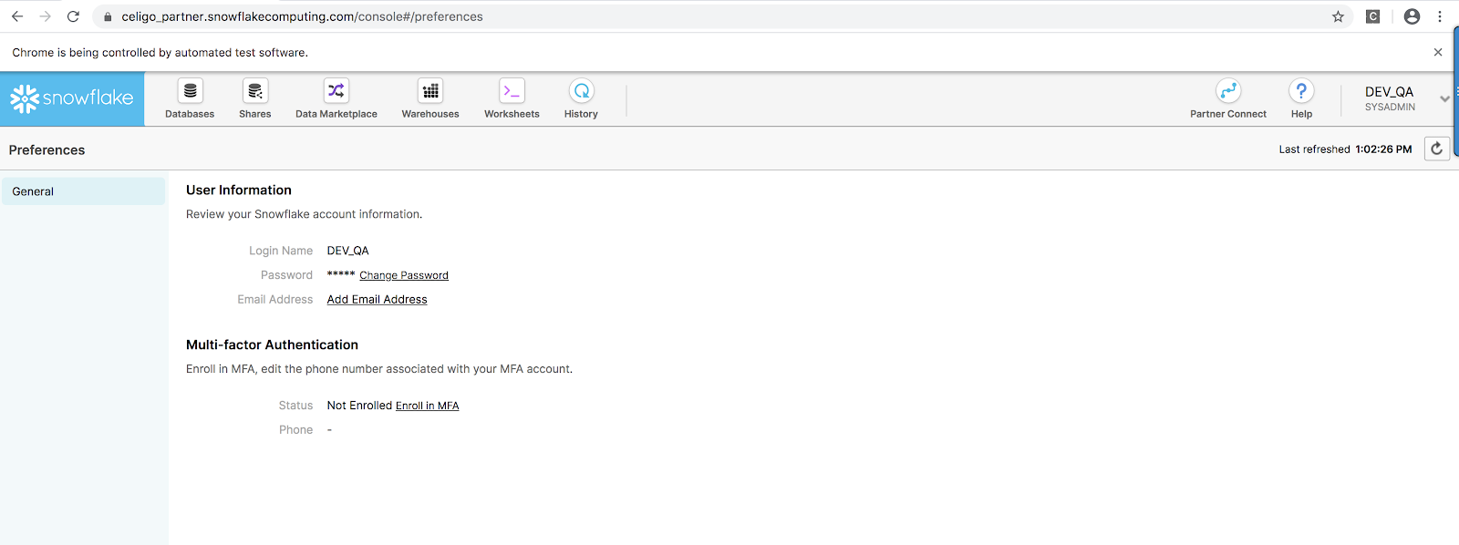This screenshot has width=1459, height=545.
Task: Refresh the Preferences page with refresh button
Action: tap(1436, 149)
